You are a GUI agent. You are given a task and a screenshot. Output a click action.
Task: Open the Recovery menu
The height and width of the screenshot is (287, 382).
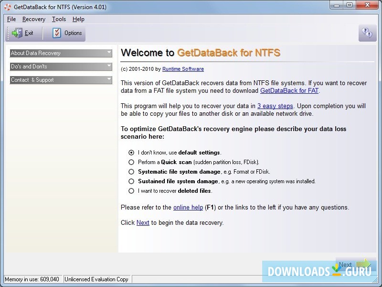[x=33, y=19]
